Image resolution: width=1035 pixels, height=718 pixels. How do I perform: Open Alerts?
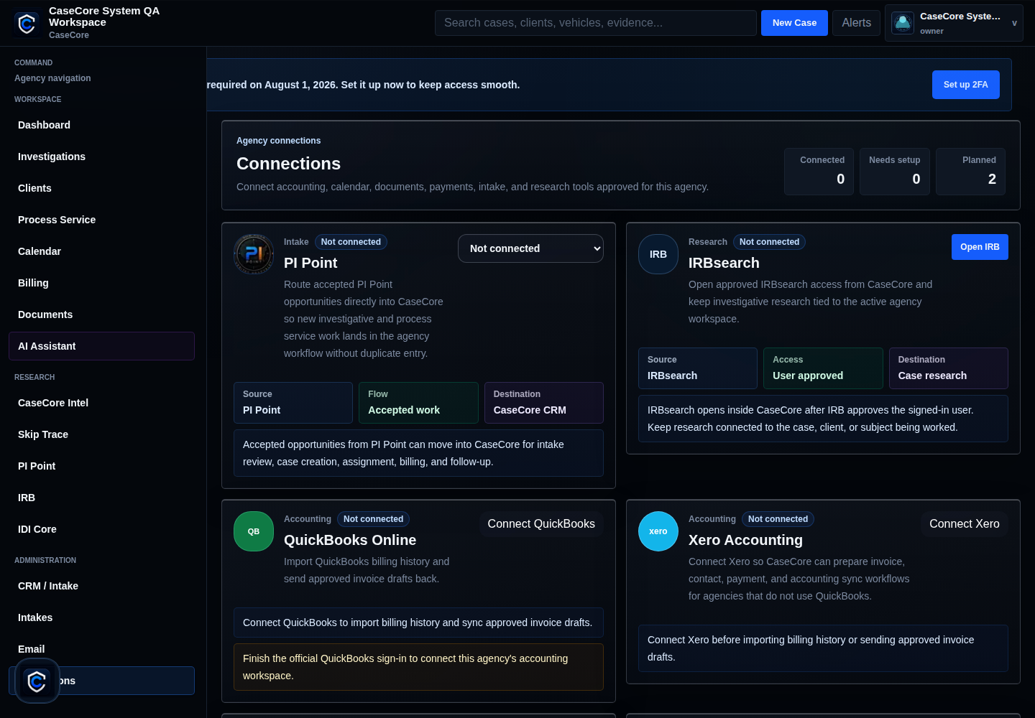point(856,23)
